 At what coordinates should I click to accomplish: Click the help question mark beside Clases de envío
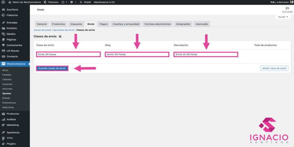(60, 37)
